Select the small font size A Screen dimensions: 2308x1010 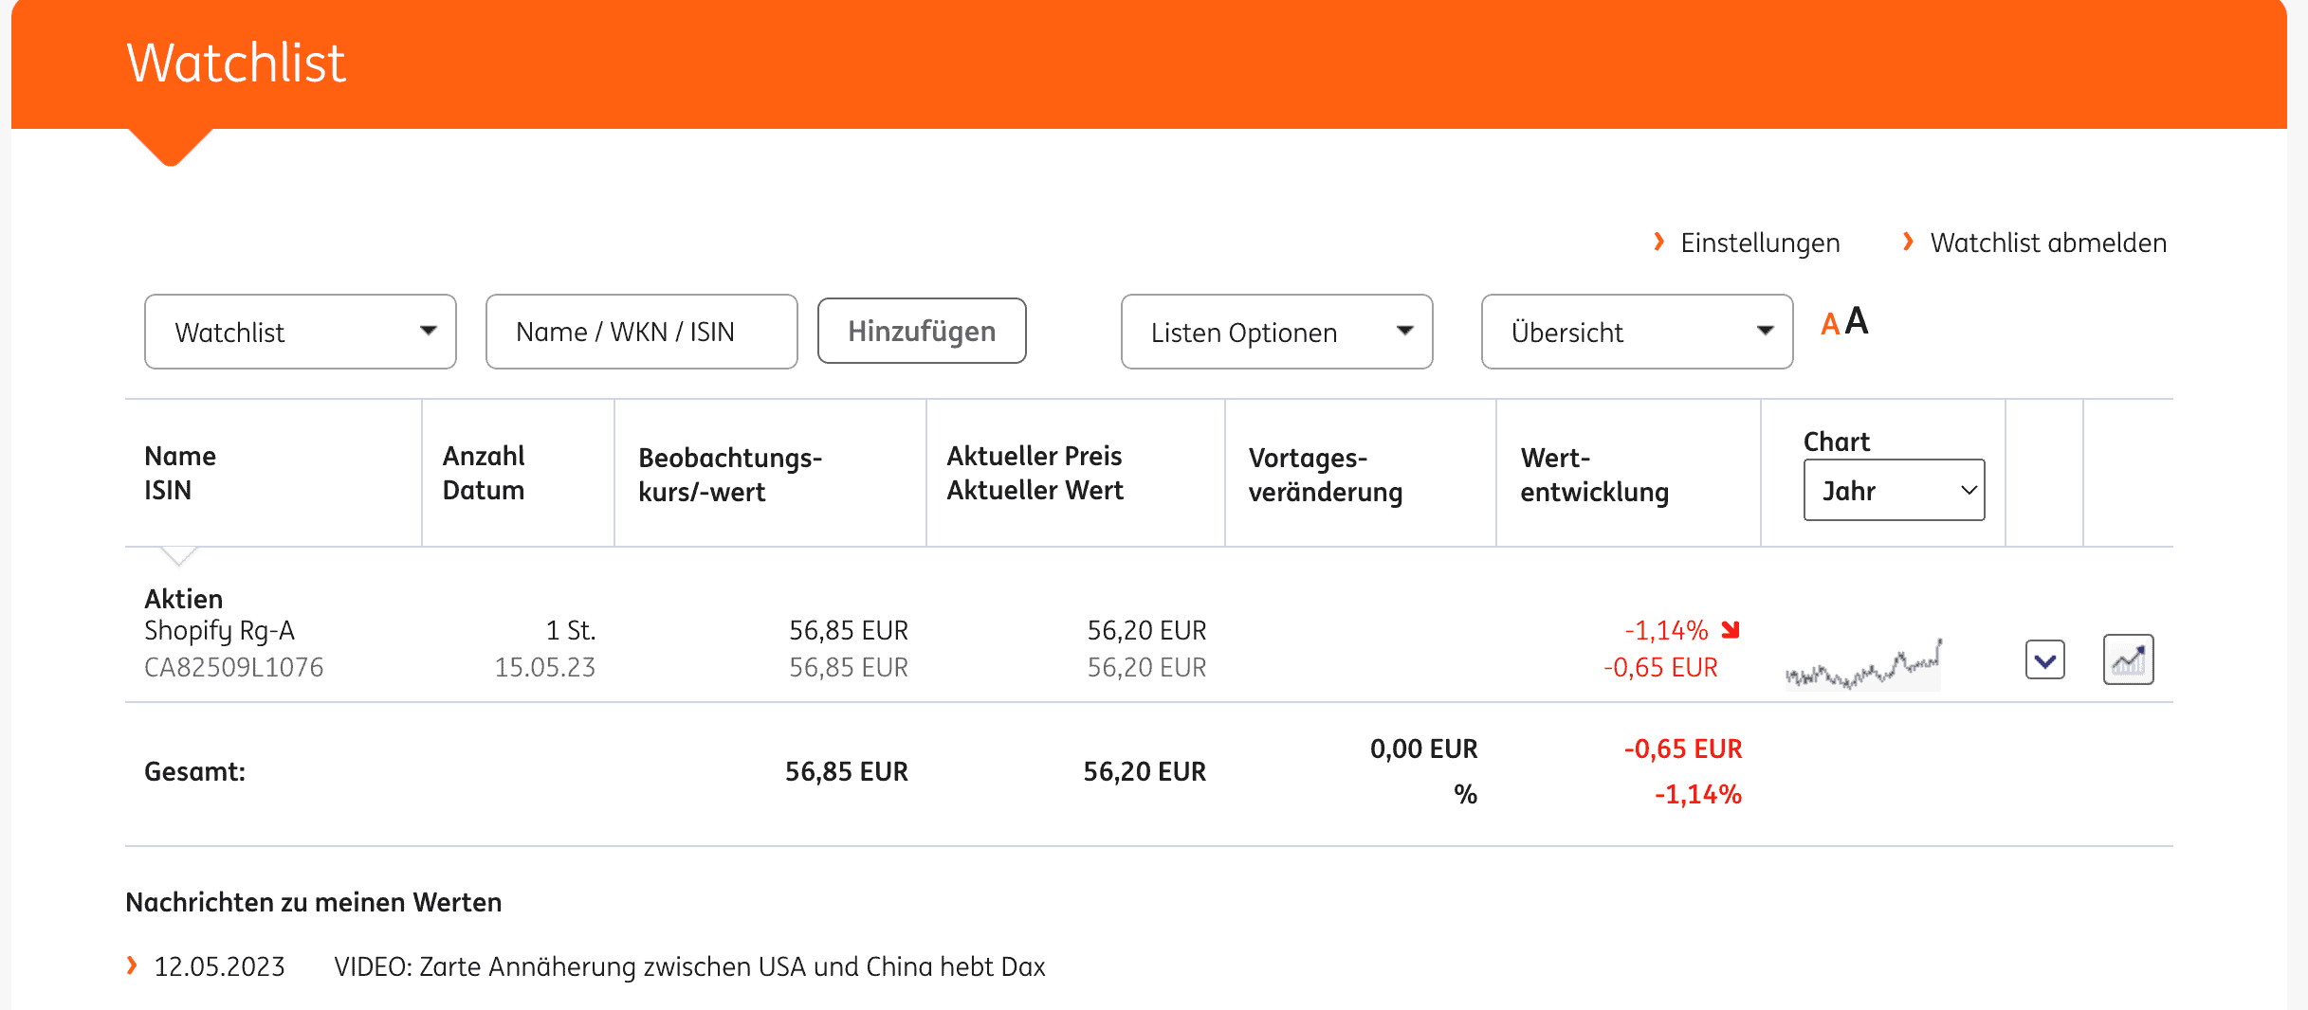click(1830, 325)
